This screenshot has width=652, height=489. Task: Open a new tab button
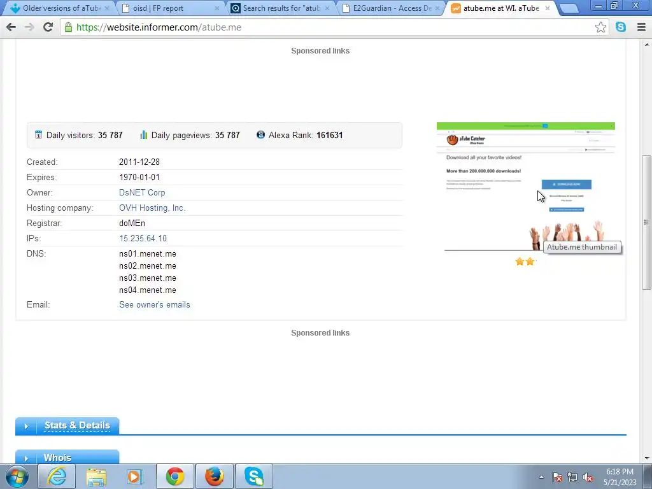point(569,8)
